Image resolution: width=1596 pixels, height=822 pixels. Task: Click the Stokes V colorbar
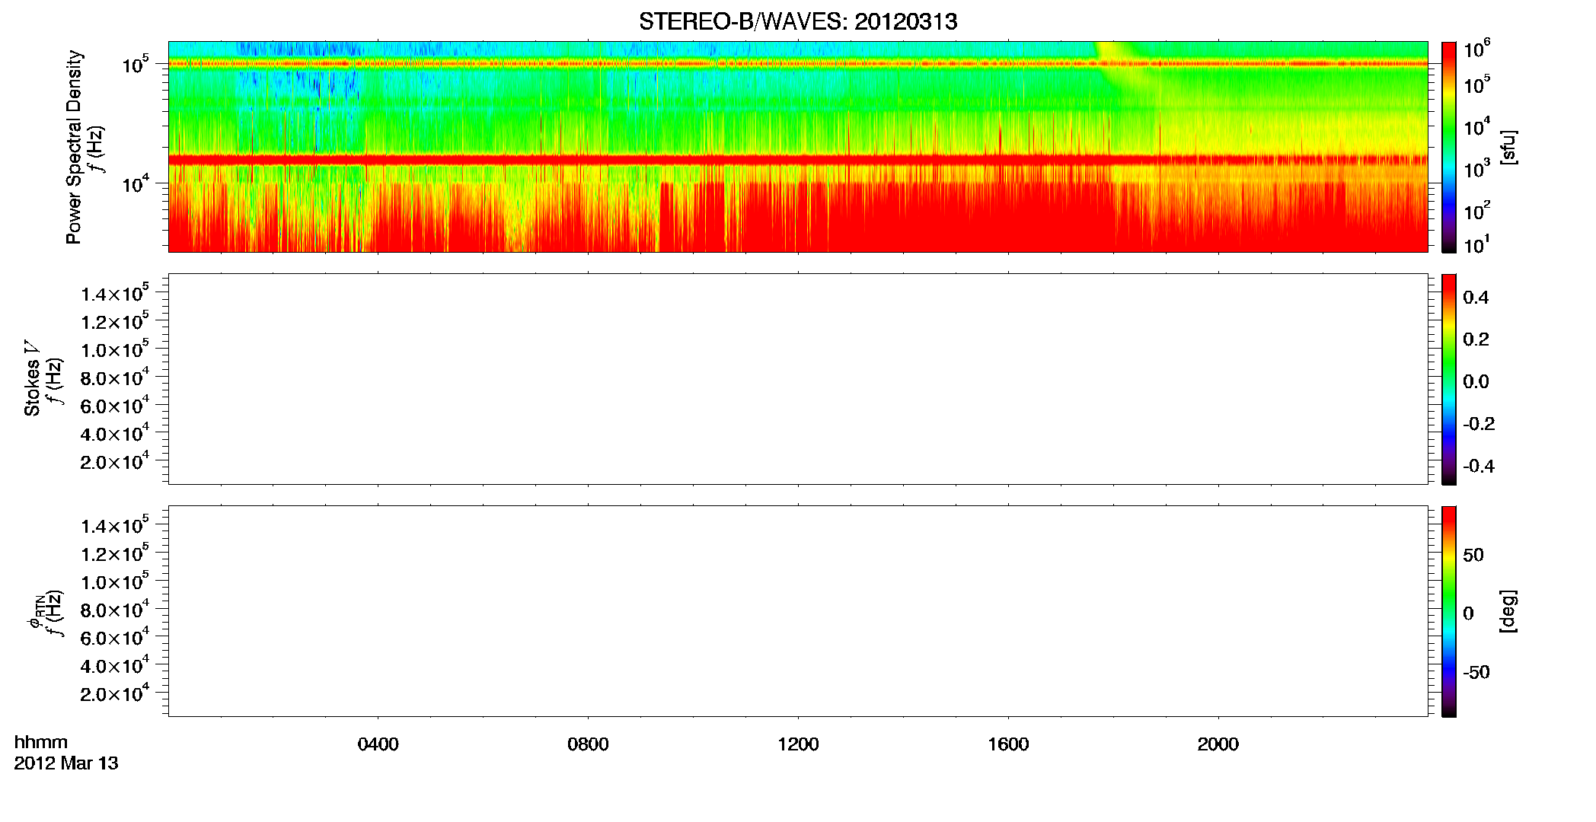(1449, 379)
